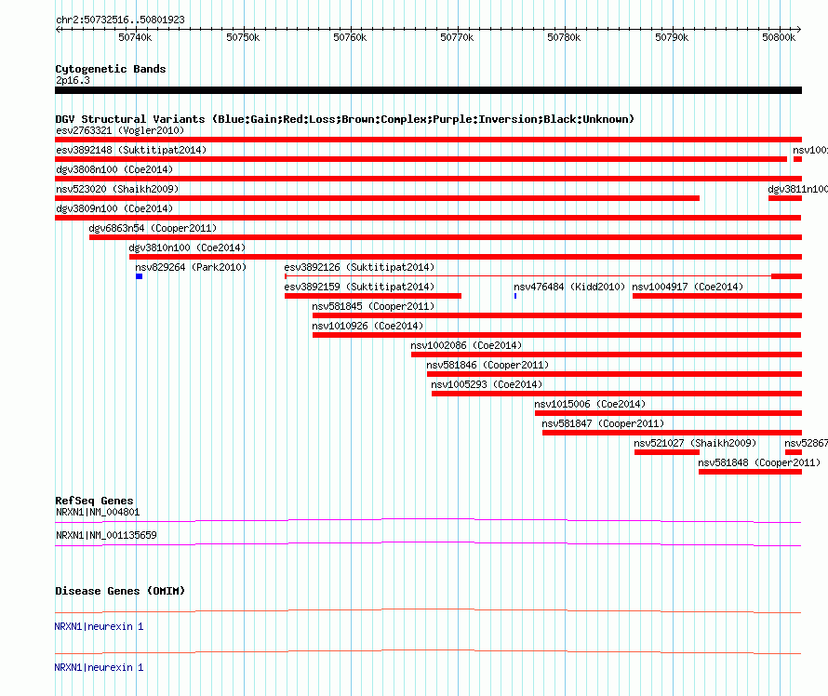Click the dgv3810n100 (Coe2014) label
The image size is (828, 696).
click(x=187, y=248)
